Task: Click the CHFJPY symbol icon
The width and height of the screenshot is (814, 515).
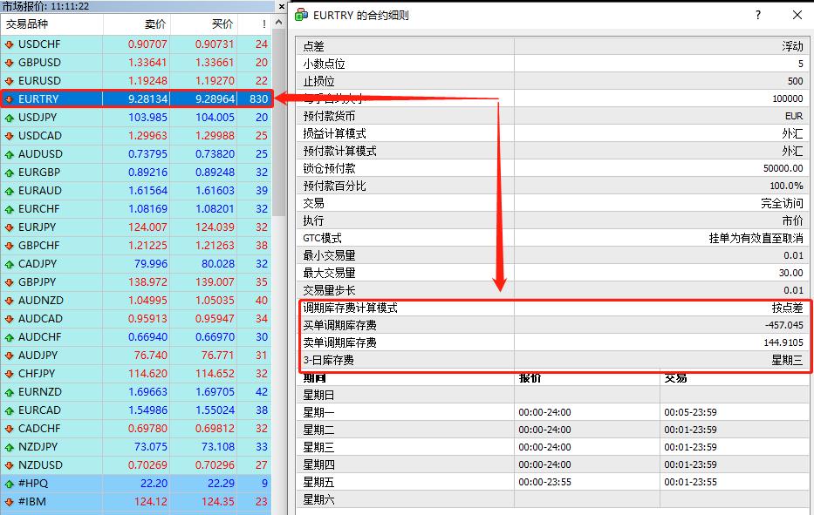Action: pos(9,374)
